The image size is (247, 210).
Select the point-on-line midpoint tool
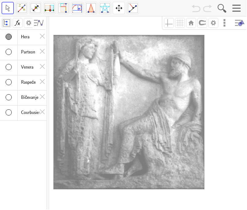point(36,8)
